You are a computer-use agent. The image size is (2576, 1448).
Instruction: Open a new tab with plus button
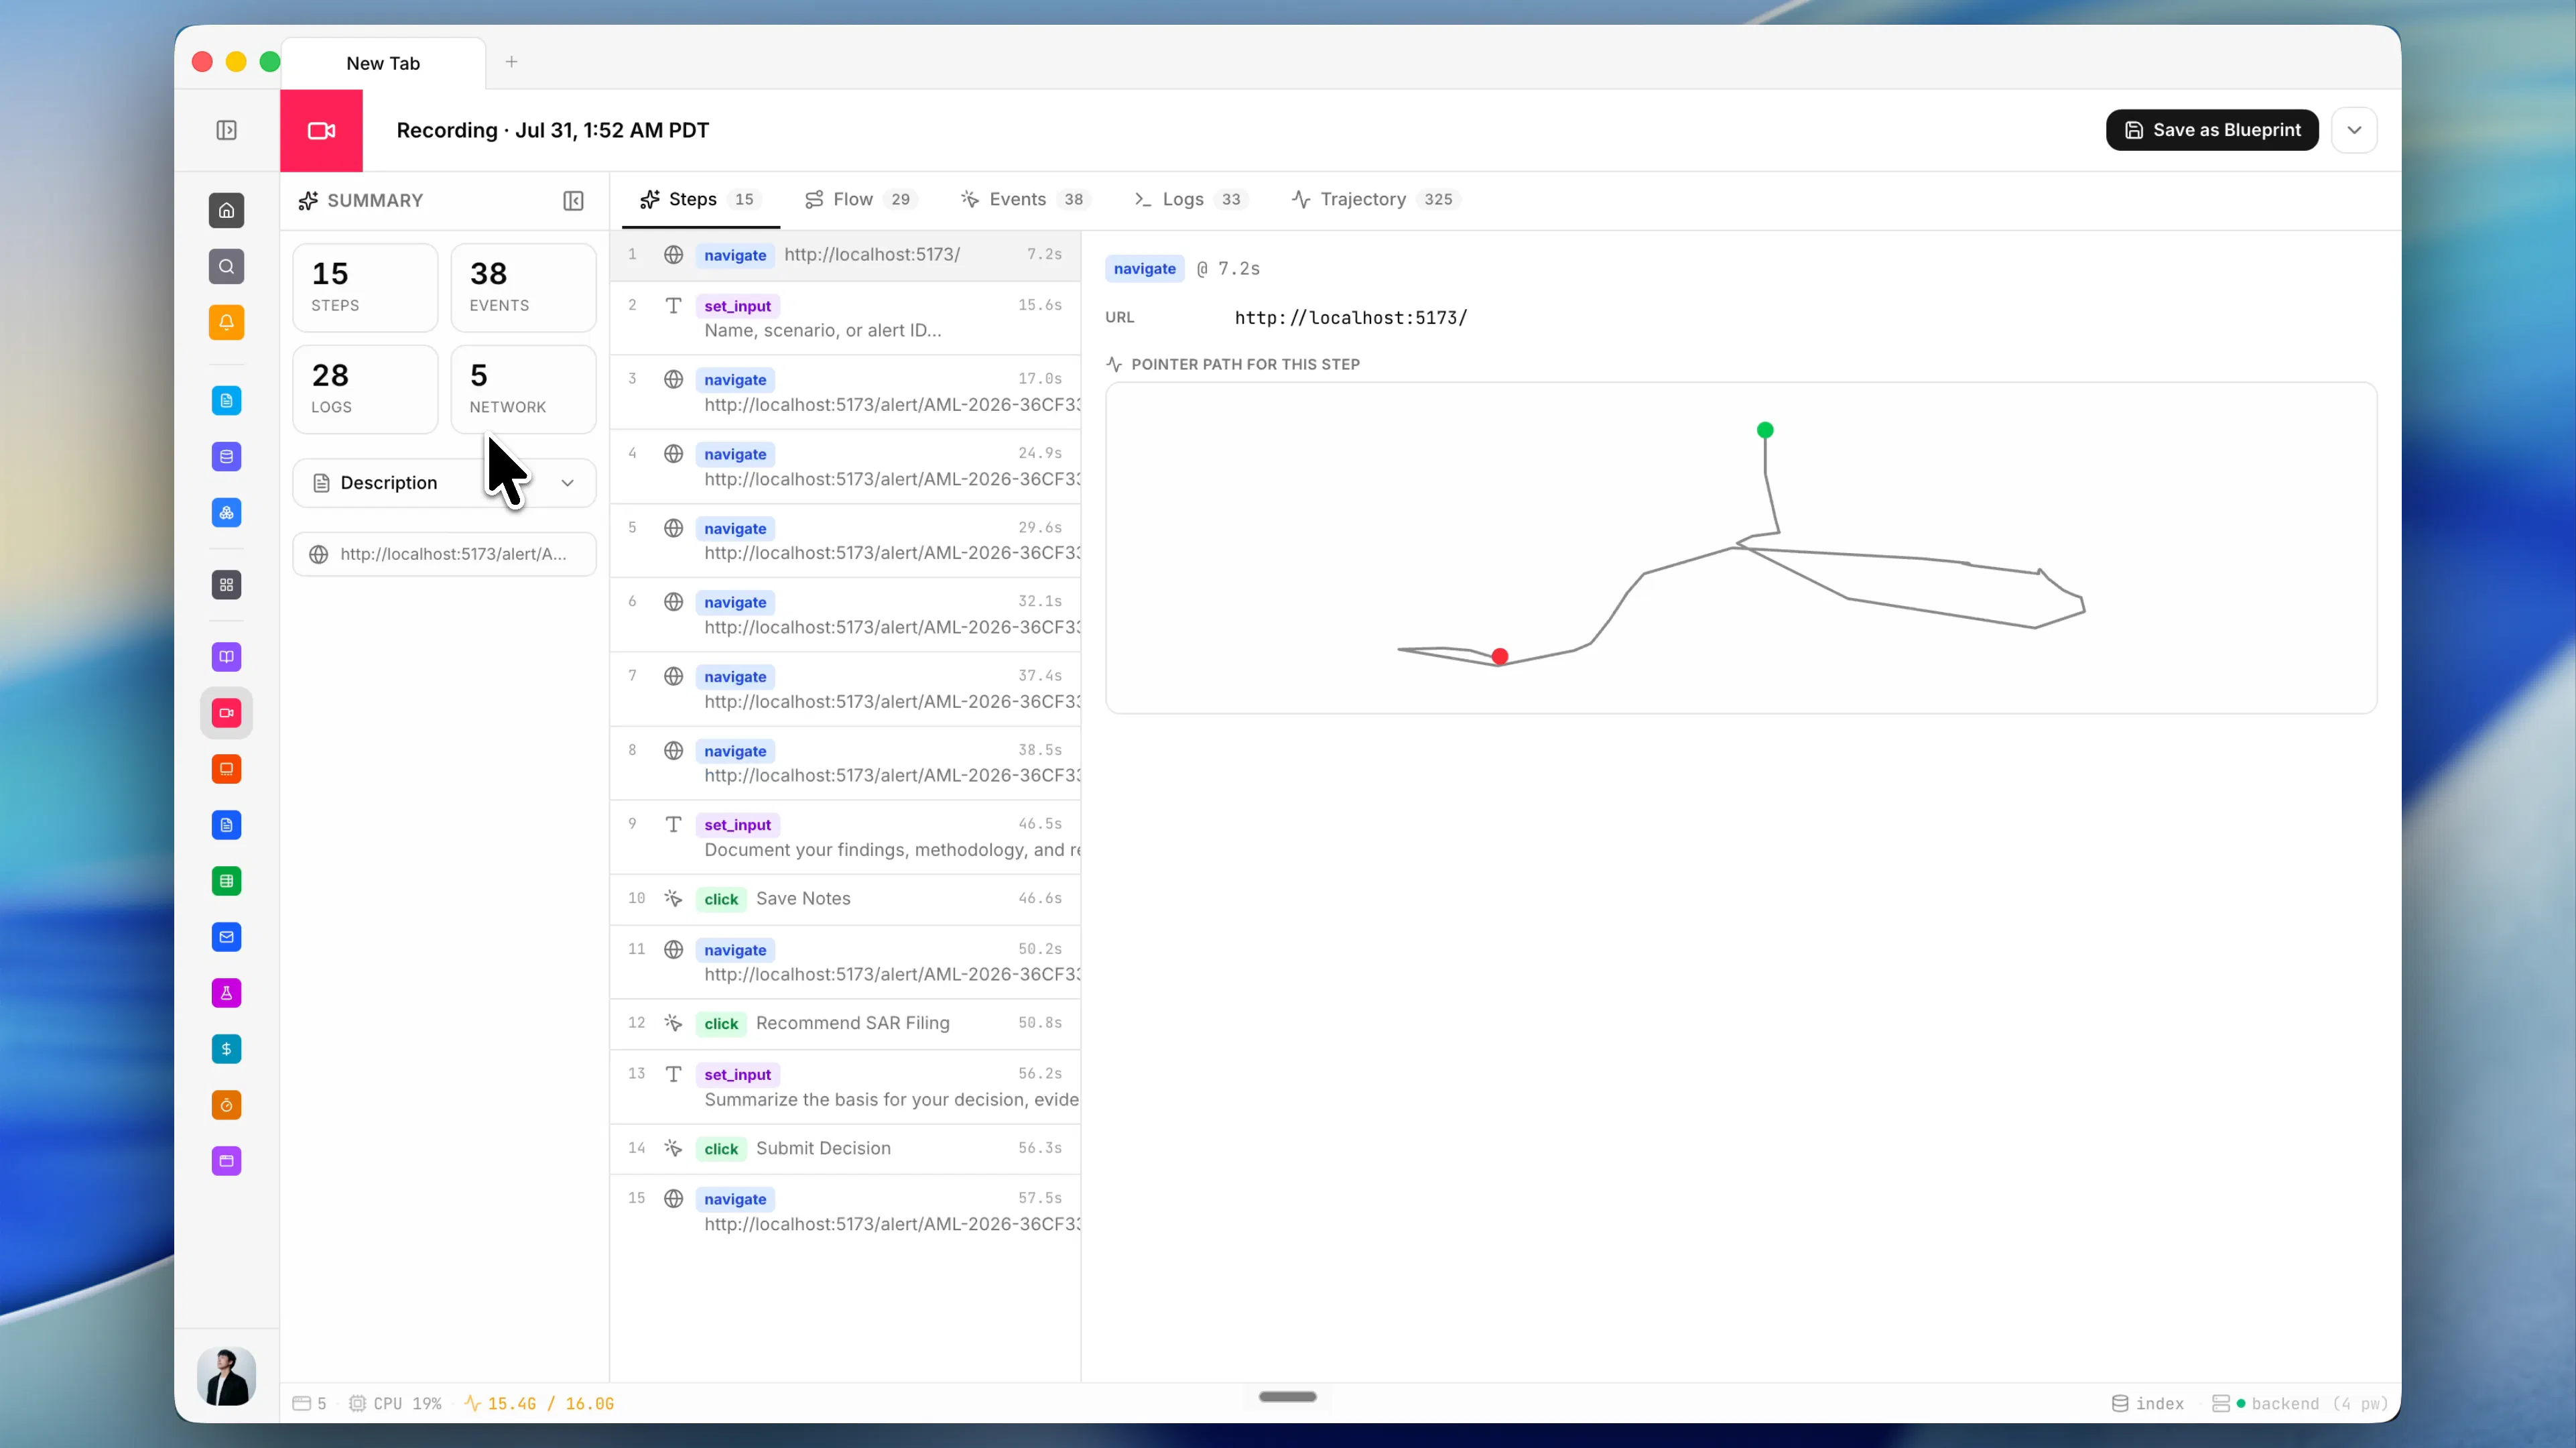511,62
